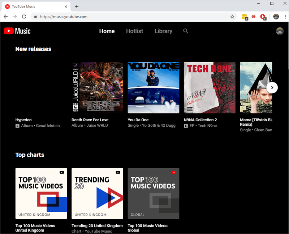
Task: Switch to the Hotlist tab
Action: [134, 31]
